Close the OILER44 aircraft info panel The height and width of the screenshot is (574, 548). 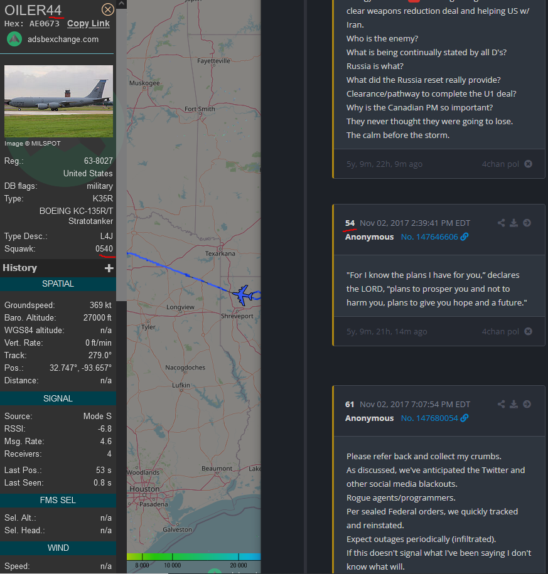click(x=108, y=9)
